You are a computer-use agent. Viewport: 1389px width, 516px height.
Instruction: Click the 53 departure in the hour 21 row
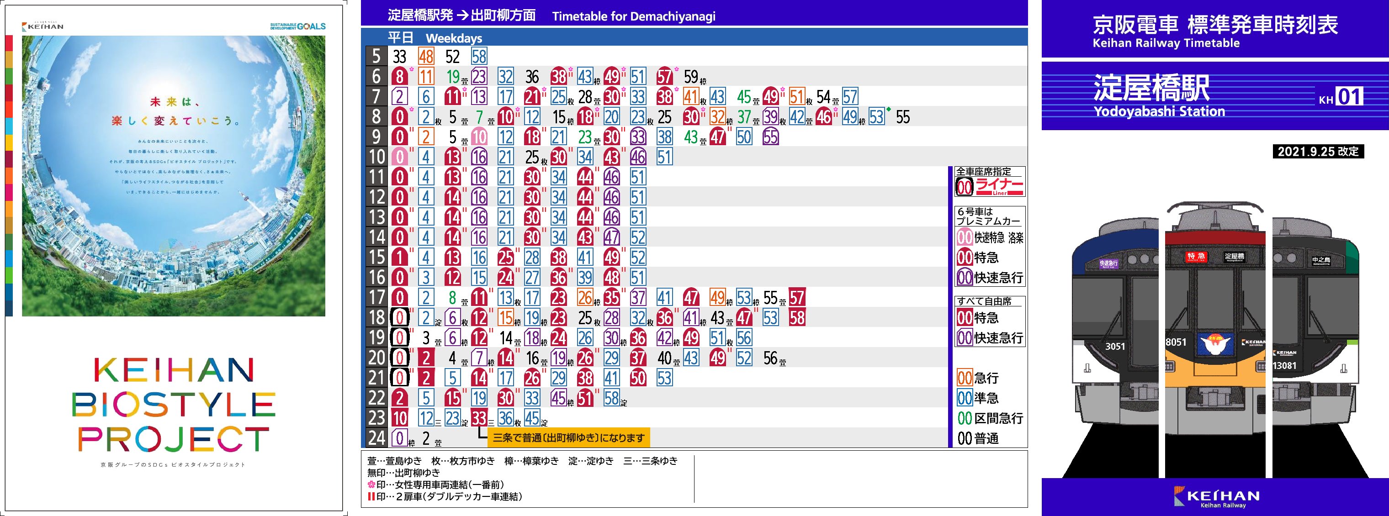point(664,378)
